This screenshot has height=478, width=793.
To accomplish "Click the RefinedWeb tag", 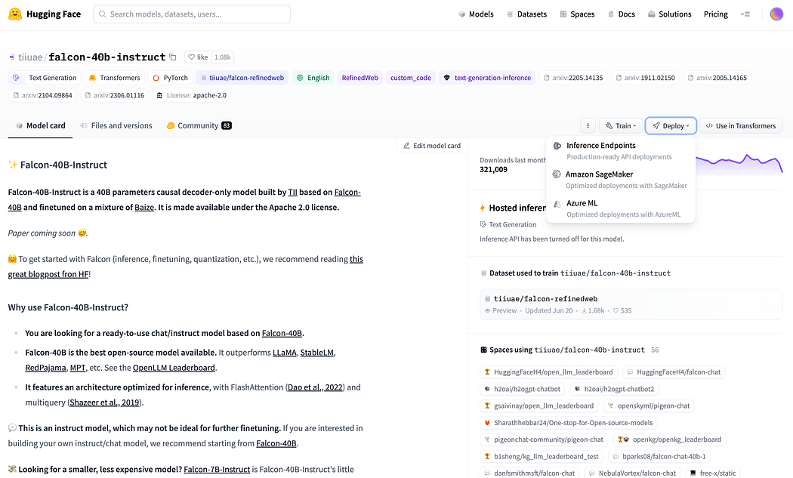I will point(359,78).
